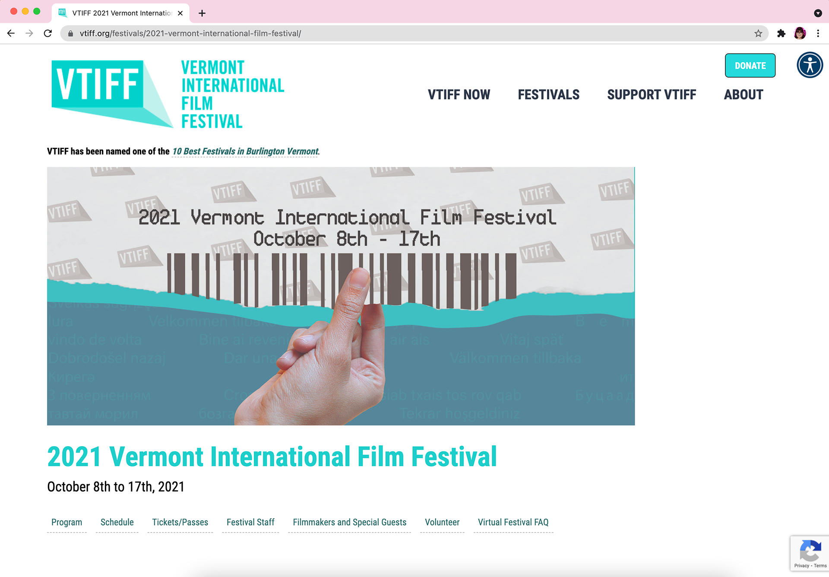
Task: Click the reCAPTCHA Terms link
Action: click(x=820, y=566)
